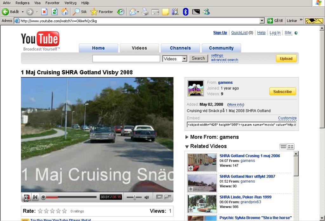
Task: Click the Edit page toolbar icon
Action: (x=155, y=12)
